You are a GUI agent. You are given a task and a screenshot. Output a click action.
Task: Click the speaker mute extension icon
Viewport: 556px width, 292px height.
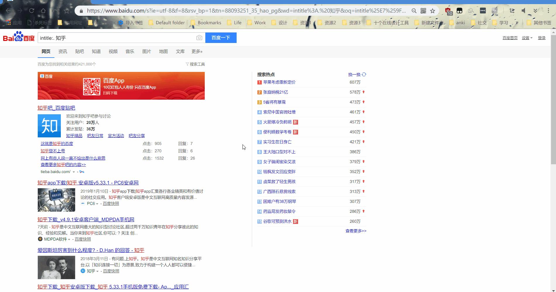524,11
